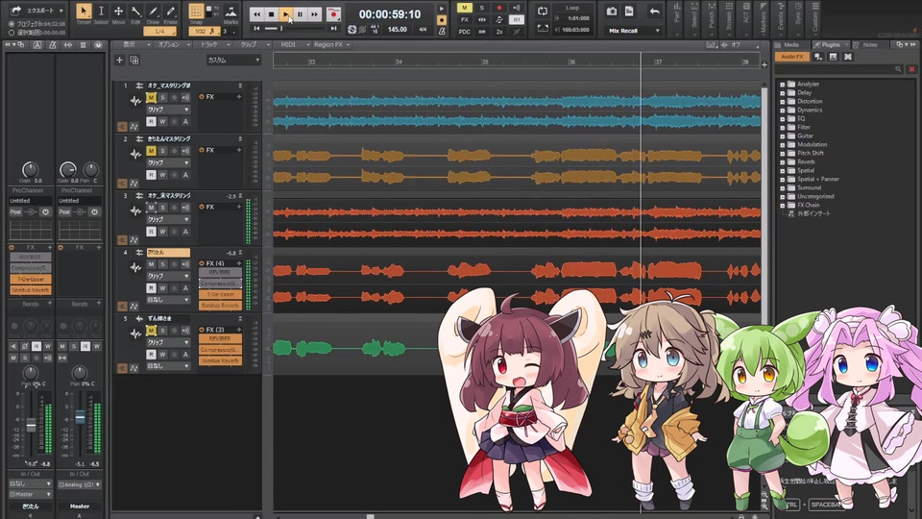Open the オプション menu

173,45
